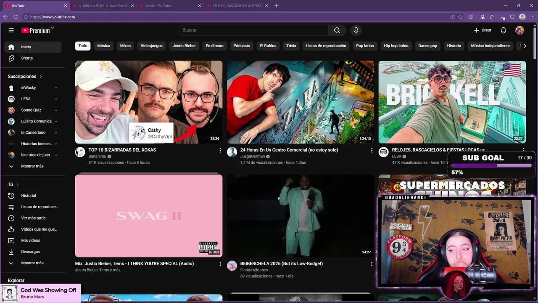The height and width of the screenshot is (303, 538).
Task: Go back with the browser arrow
Action: (x=5, y=17)
